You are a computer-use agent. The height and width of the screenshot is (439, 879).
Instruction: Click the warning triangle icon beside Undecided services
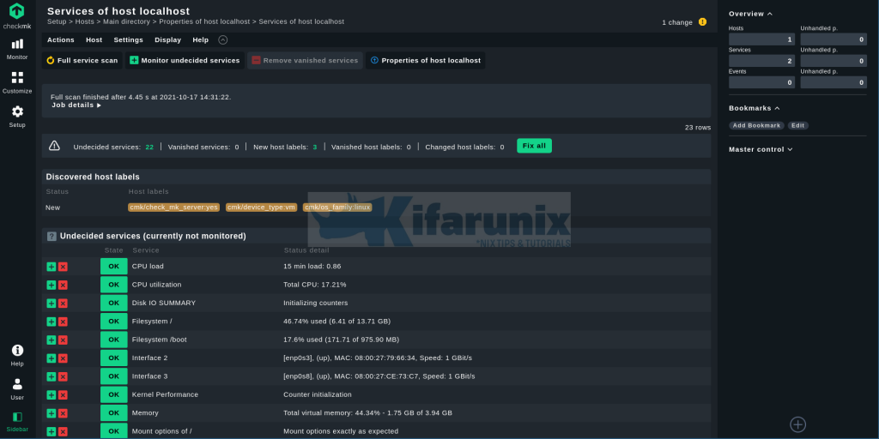54,146
